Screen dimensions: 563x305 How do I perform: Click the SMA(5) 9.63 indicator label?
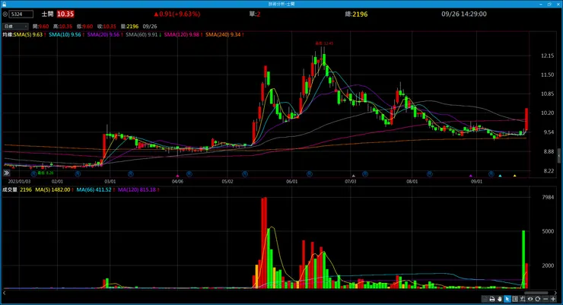pos(28,35)
